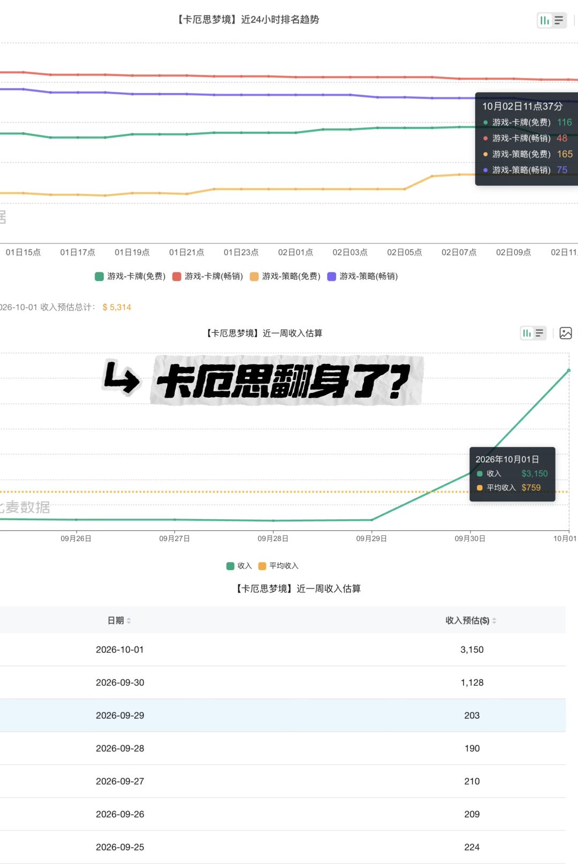
Task: Click revenue value 209 in table
Action: tap(472, 814)
